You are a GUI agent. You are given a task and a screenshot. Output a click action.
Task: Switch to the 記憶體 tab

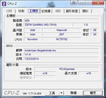[x=46, y=11]
